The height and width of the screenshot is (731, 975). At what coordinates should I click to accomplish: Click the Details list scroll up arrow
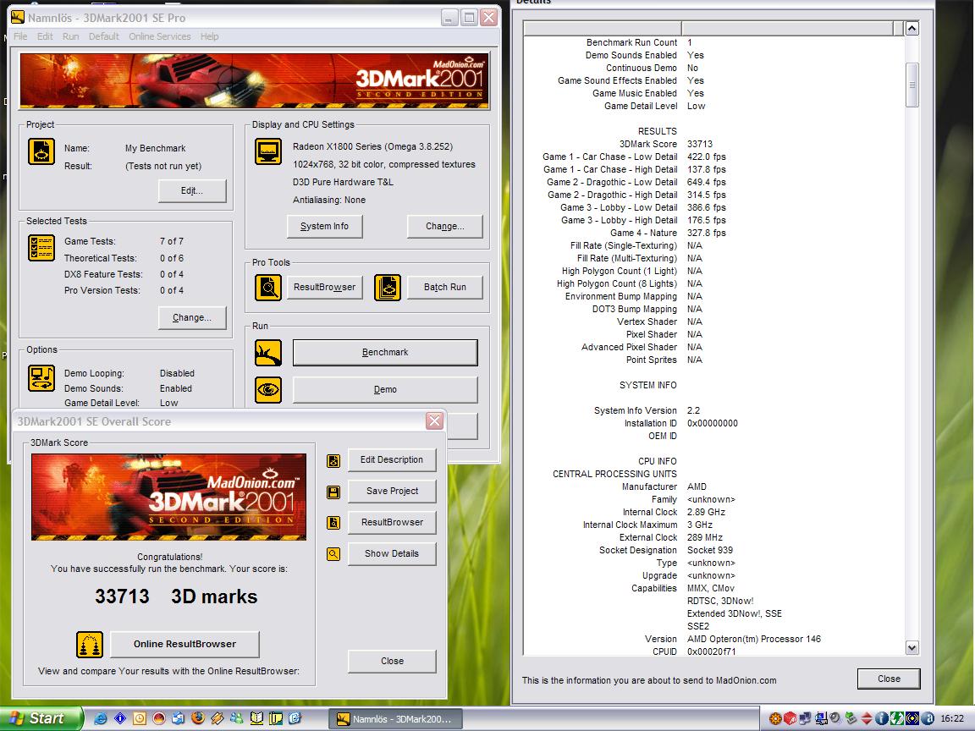(912, 28)
